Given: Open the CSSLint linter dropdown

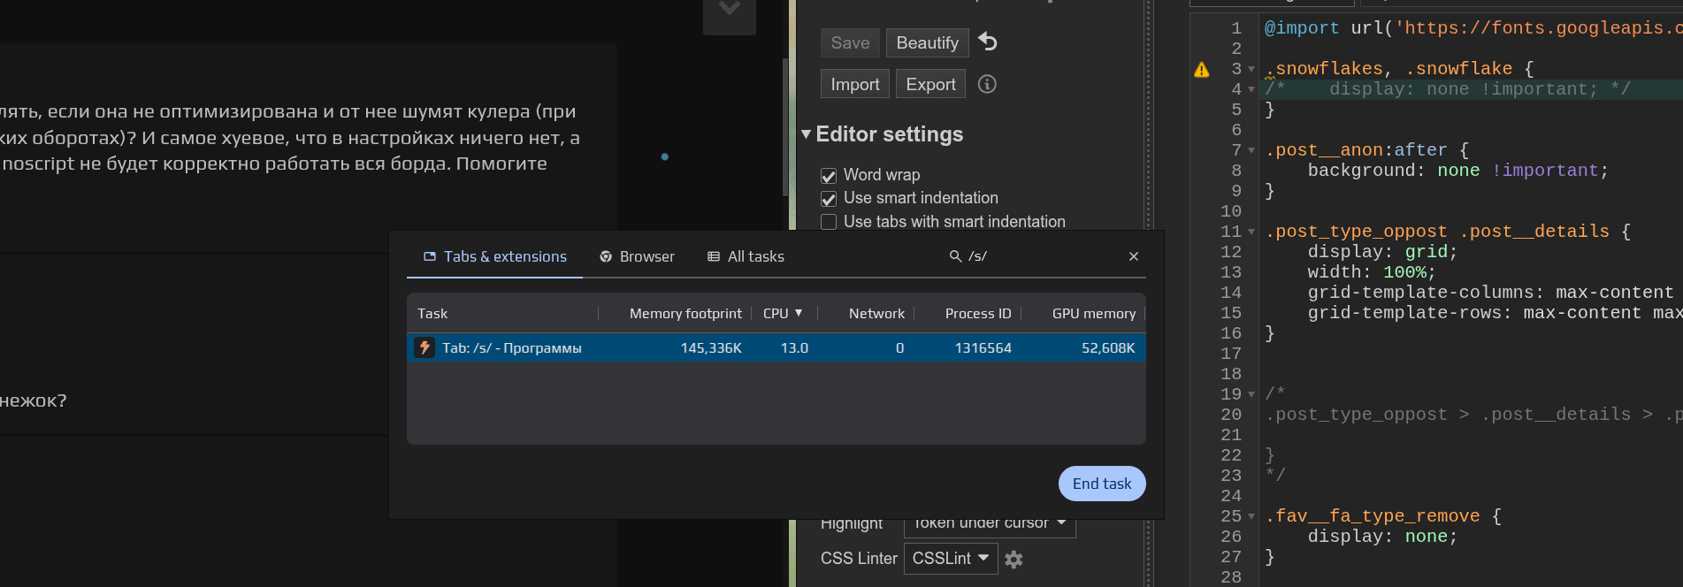Looking at the screenshot, I should click(x=950, y=559).
